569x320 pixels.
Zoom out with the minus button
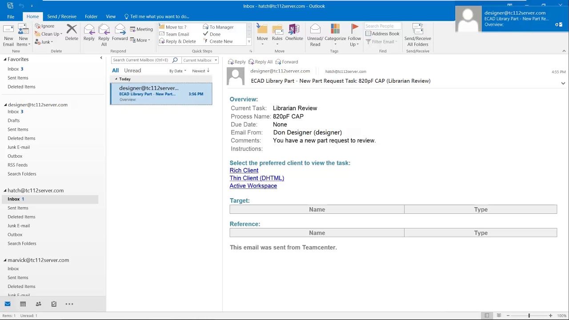point(508,316)
